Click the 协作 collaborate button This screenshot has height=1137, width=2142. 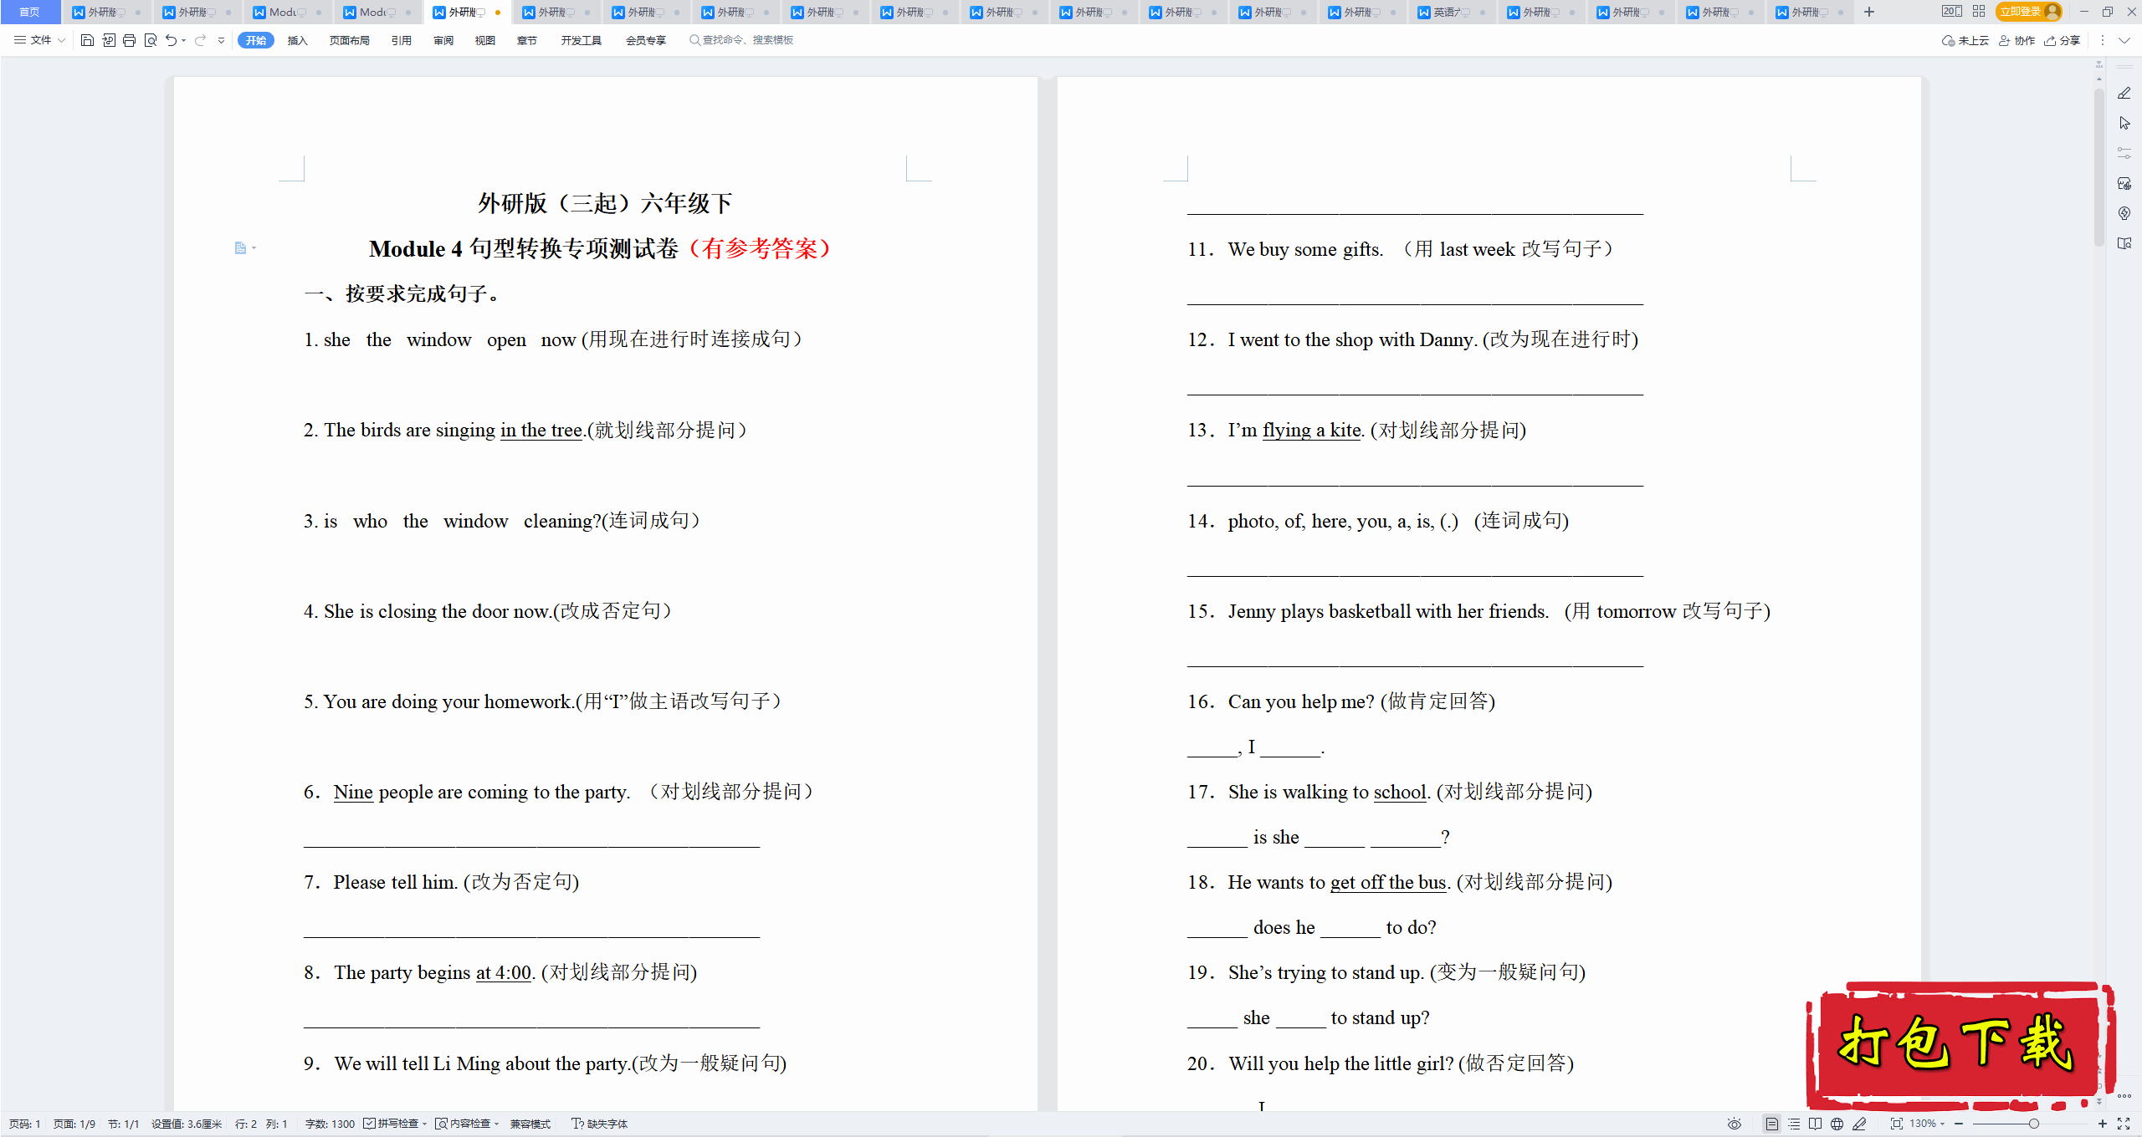pyautogui.click(x=2016, y=40)
